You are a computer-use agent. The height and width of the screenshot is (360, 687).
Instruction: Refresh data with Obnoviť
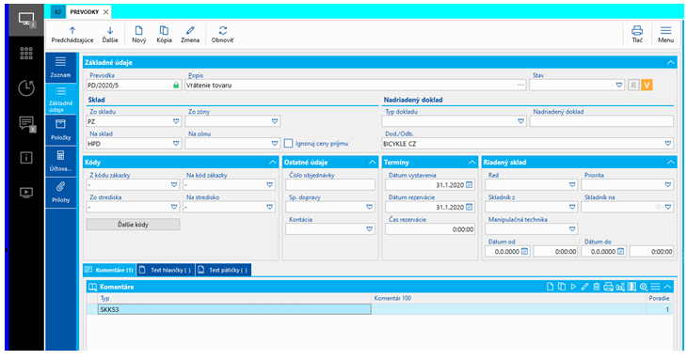pos(223,35)
